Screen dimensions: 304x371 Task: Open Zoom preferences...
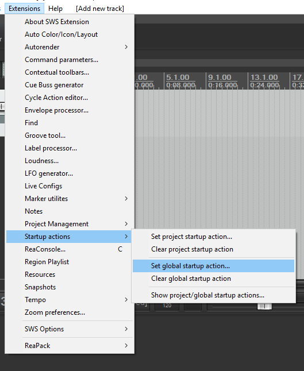(x=70, y=312)
